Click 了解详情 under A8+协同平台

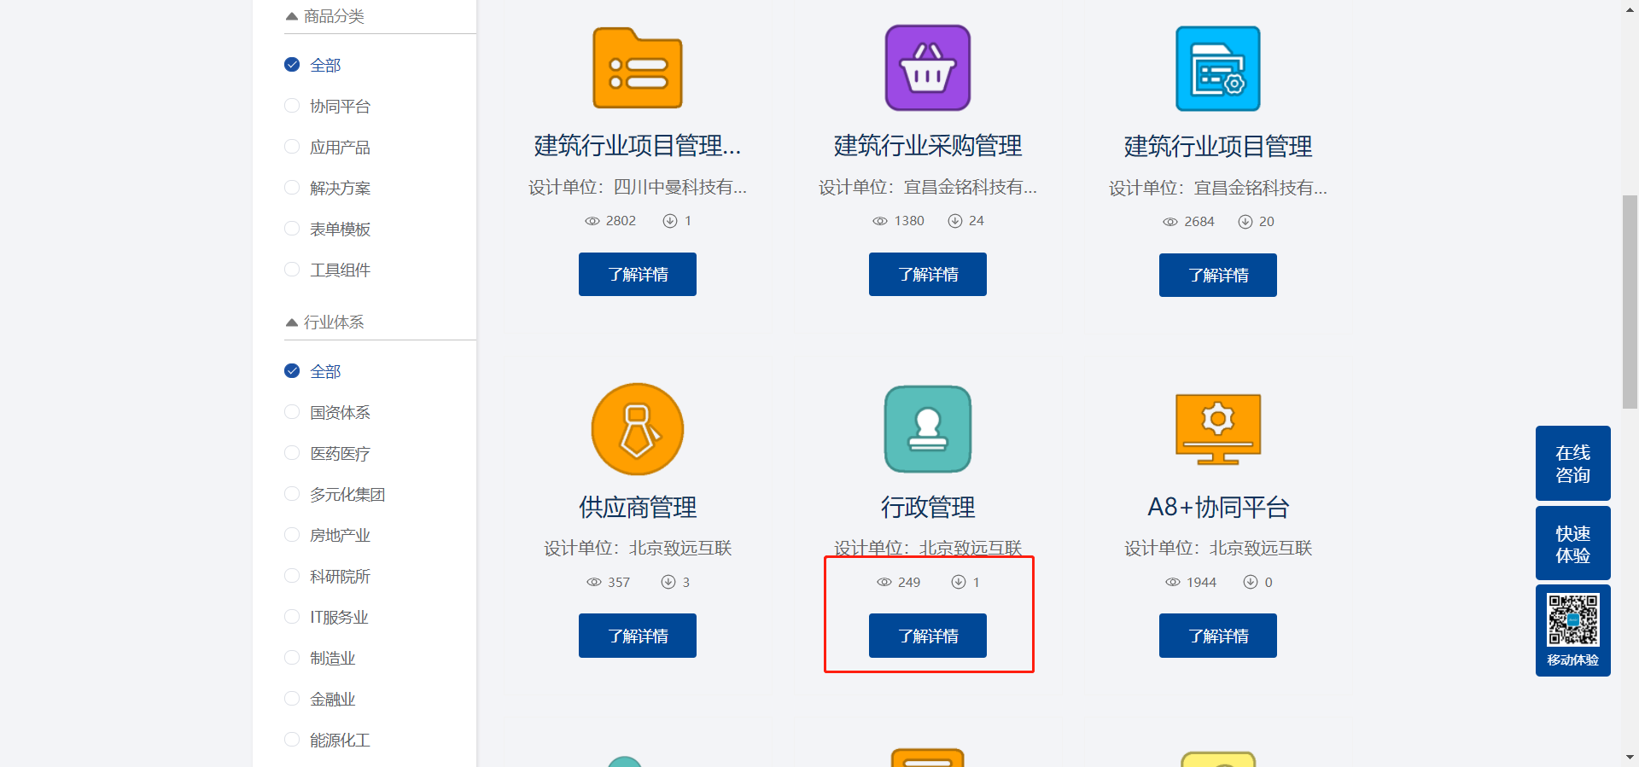[x=1218, y=636]
